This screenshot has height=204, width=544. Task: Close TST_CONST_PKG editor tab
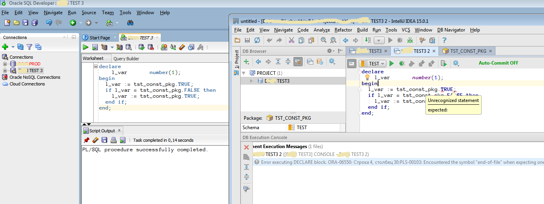point(491,51)
